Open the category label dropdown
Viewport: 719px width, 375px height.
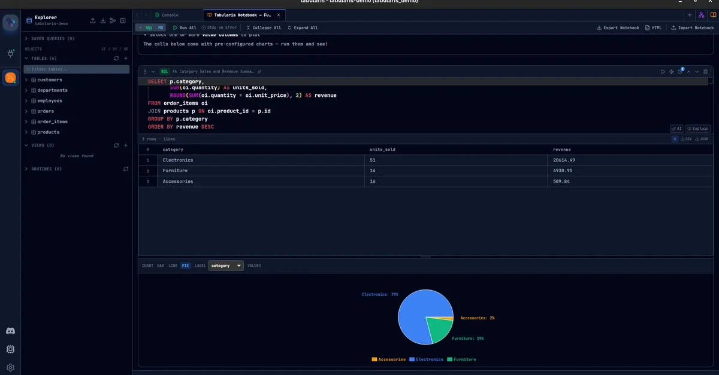coord(226,266)
